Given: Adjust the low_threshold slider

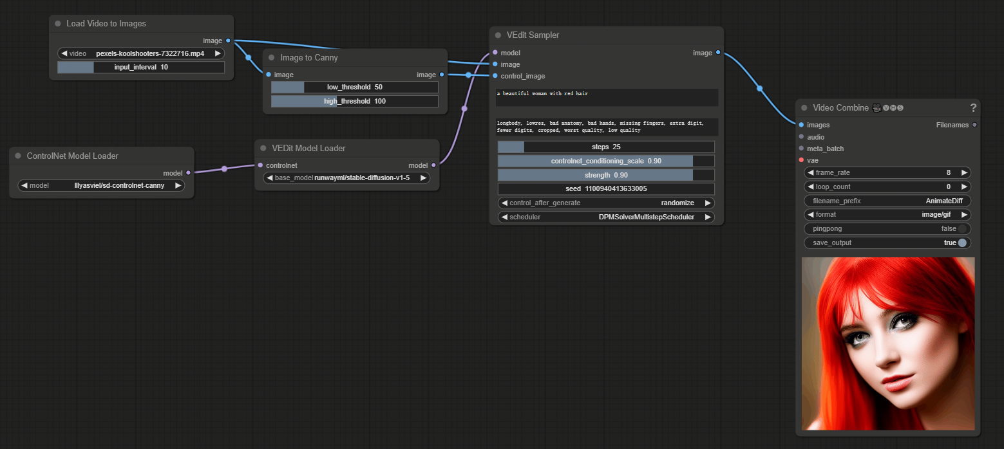Looking at the screenshot, I should (x=355, y=87).
